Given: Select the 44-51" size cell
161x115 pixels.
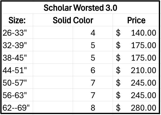Looking at the screenshot, I should point(17,70).
